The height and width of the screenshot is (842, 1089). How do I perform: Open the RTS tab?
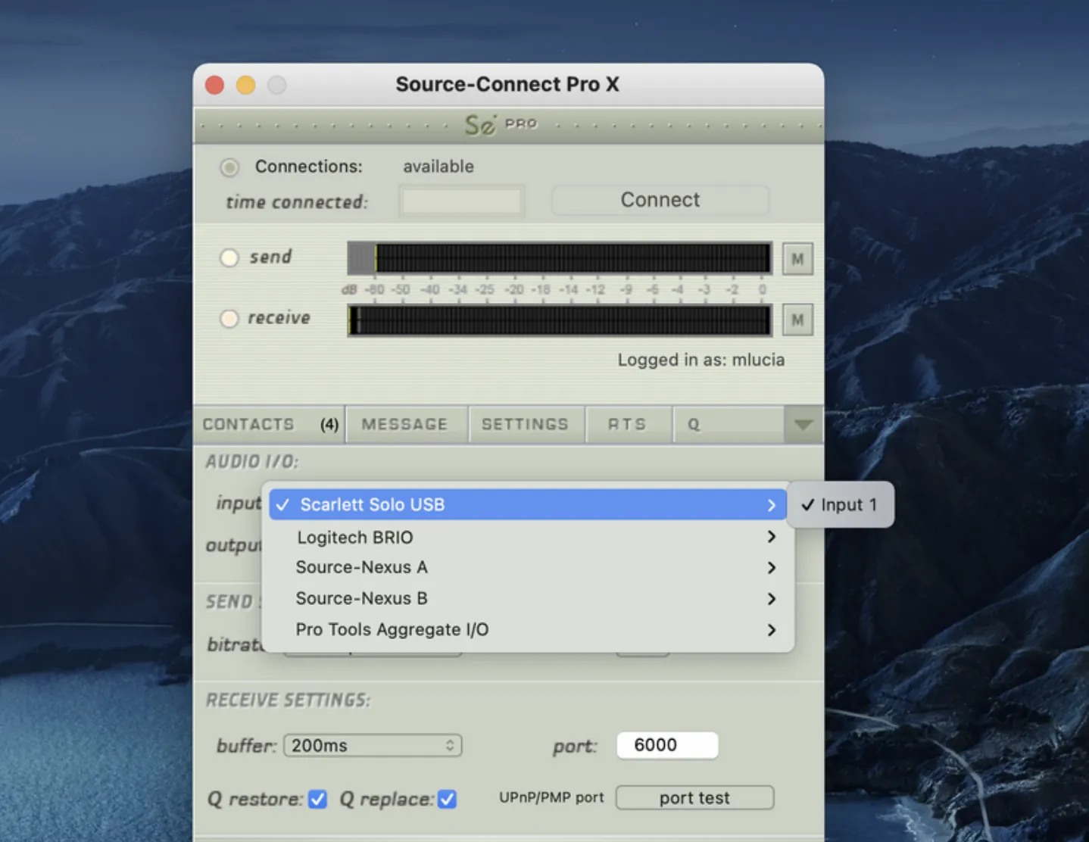(x=628, y=425)
